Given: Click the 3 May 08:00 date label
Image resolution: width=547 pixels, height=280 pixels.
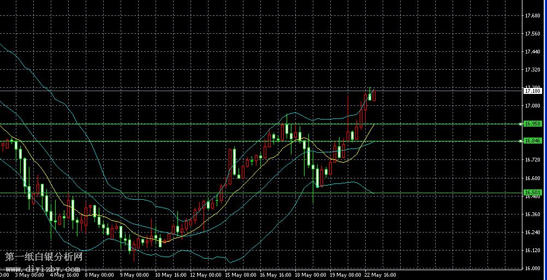Looking at the screenshot, I should 31,275.
